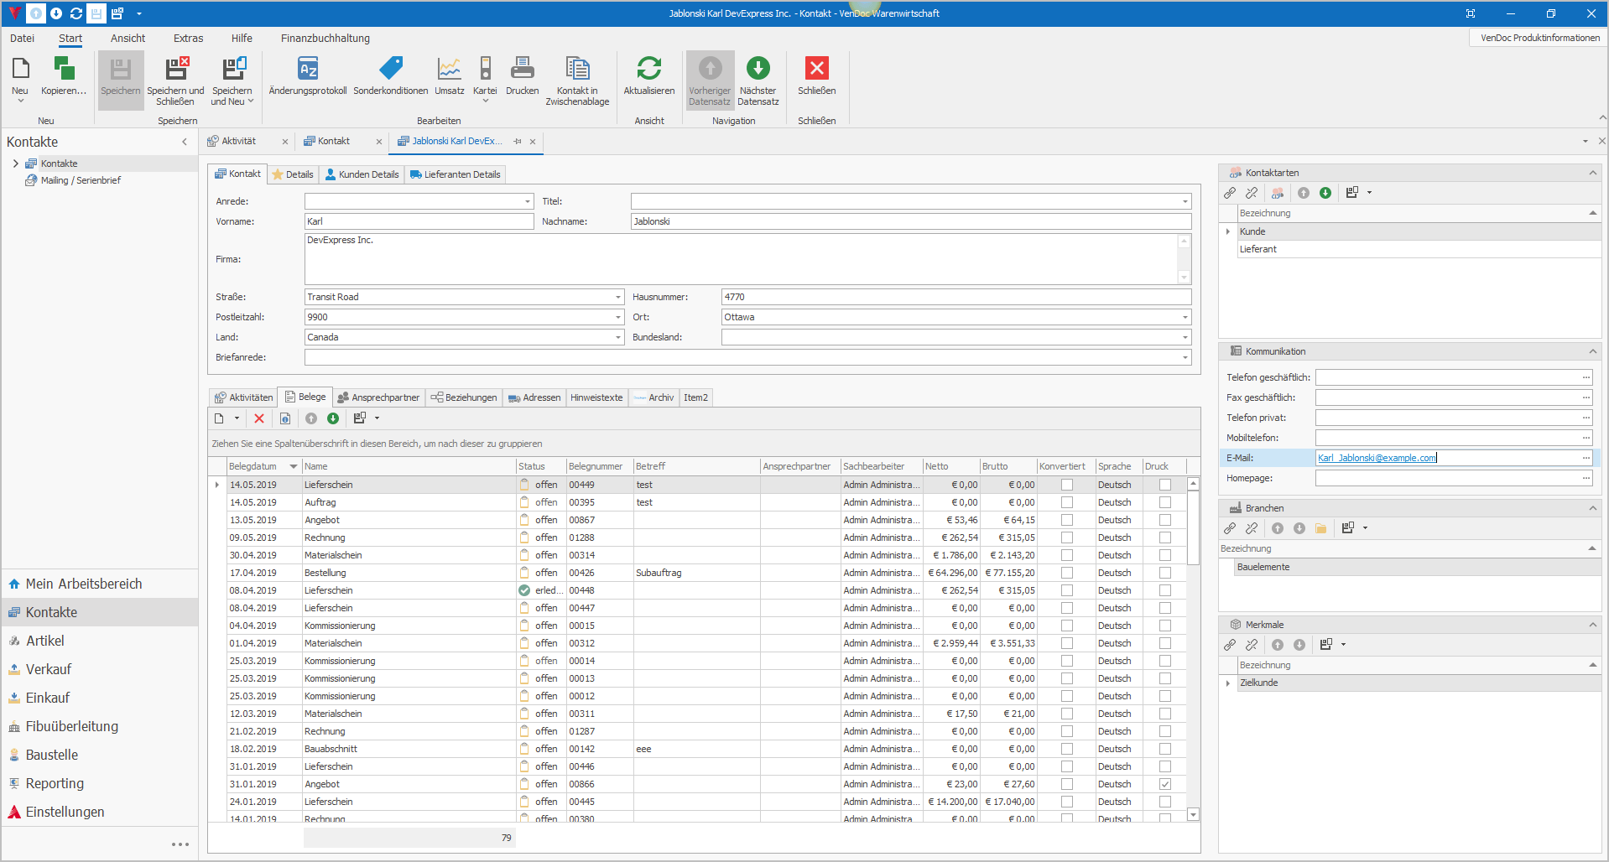Click the Nächster Datensatz button

pos(758,80)
